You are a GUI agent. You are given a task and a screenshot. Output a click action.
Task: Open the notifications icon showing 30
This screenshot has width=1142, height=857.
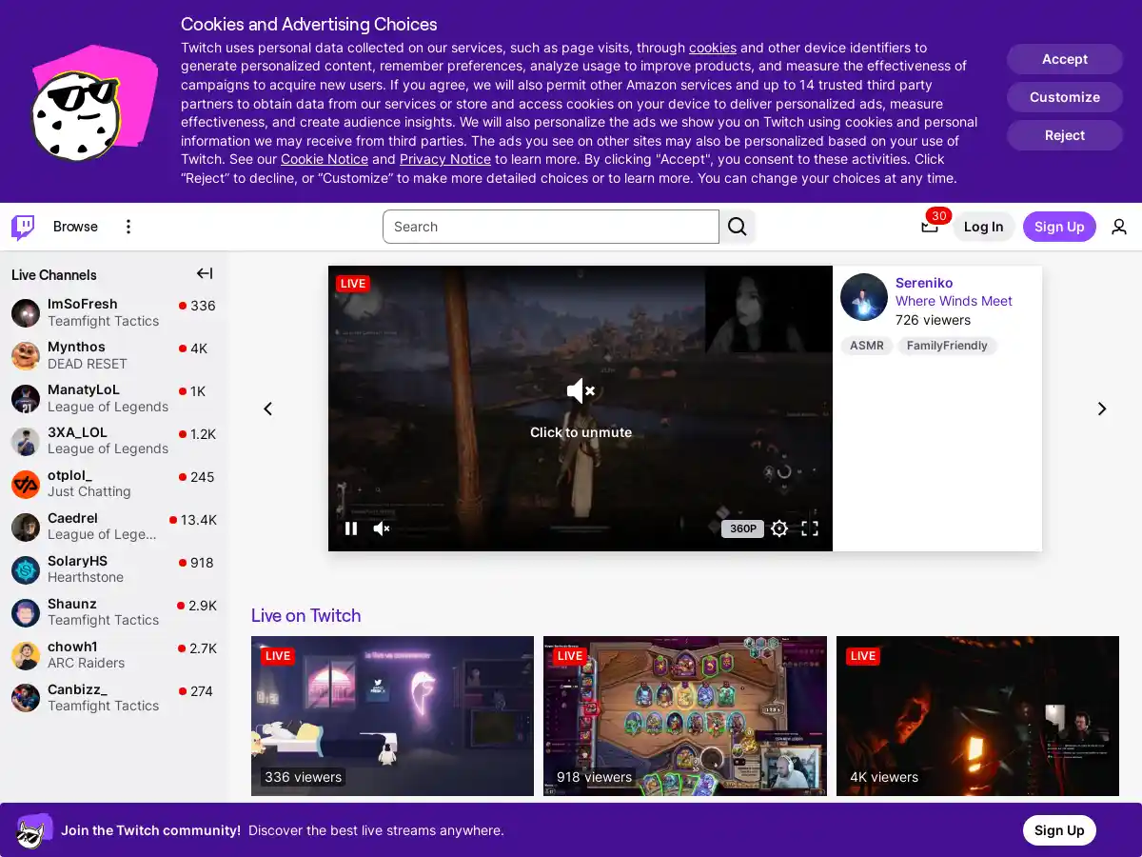(930, 227)
